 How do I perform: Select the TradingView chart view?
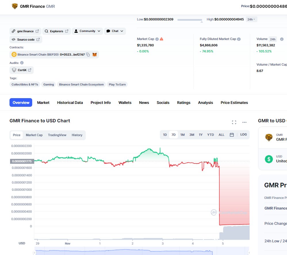57,135
